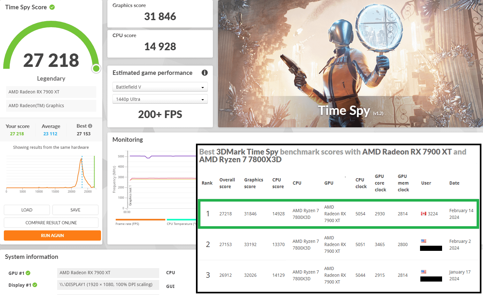The height and width of the screenshot is (295, 483).
Task: Click the green checkmark beside Time Spy Score
Action: click(x=52, y=7)
